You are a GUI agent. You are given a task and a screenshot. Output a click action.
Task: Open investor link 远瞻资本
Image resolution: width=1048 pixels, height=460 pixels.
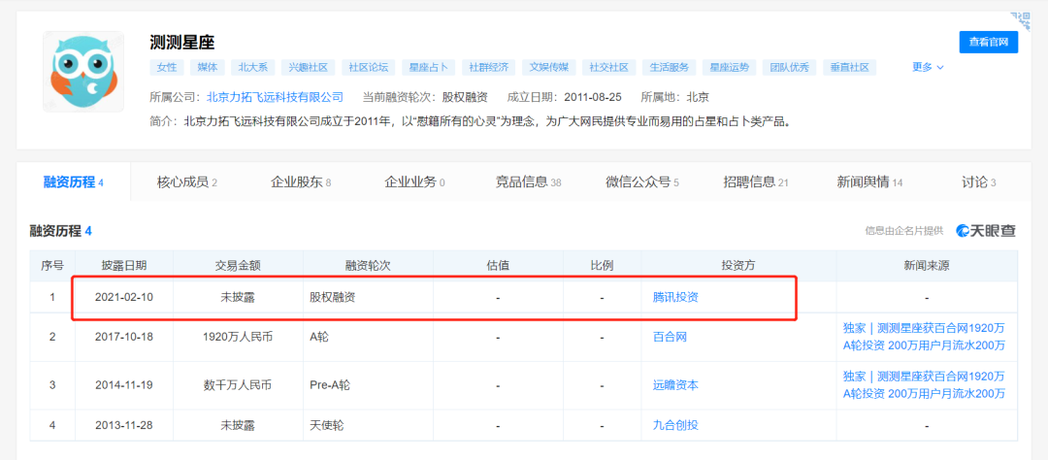tap(675, 385)
